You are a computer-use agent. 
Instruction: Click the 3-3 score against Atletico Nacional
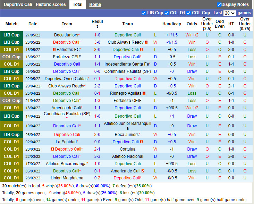tap(97, 156)
